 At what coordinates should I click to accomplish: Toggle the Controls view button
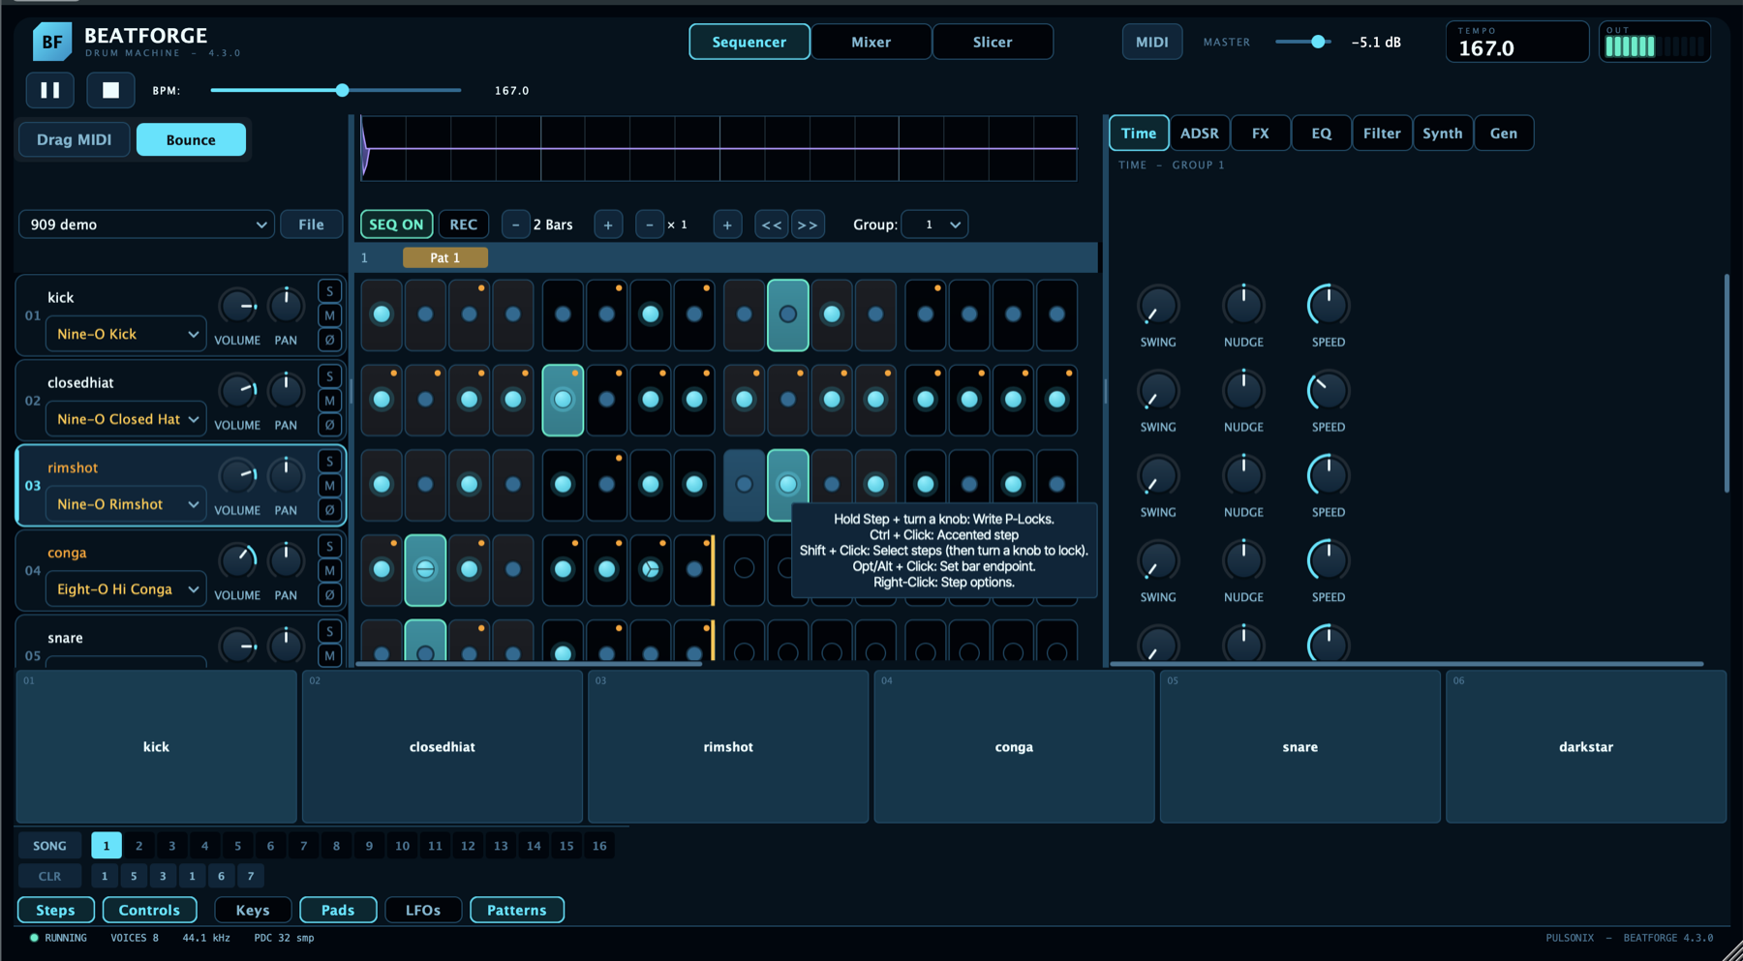pyautogui.click(x=149, y=910)
